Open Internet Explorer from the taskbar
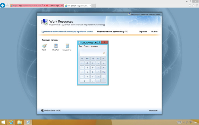This screenshot has width=199, height=125. point(11,122)
